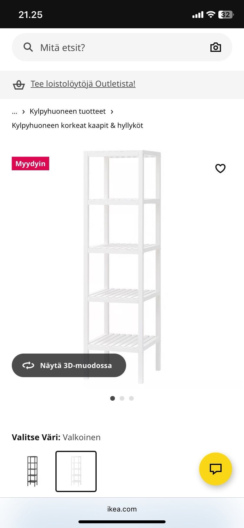Tap the 3D rotate arrows icon

click(28, 365)
